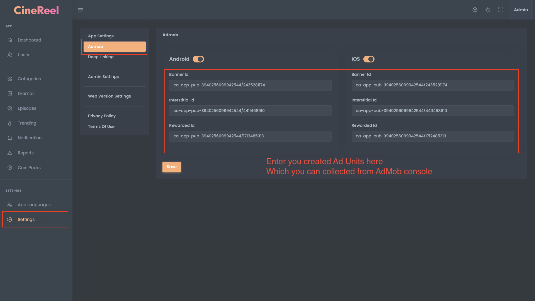Disable the iOS ads toggle
The image size is (535, 301).
tap(369, 59)
